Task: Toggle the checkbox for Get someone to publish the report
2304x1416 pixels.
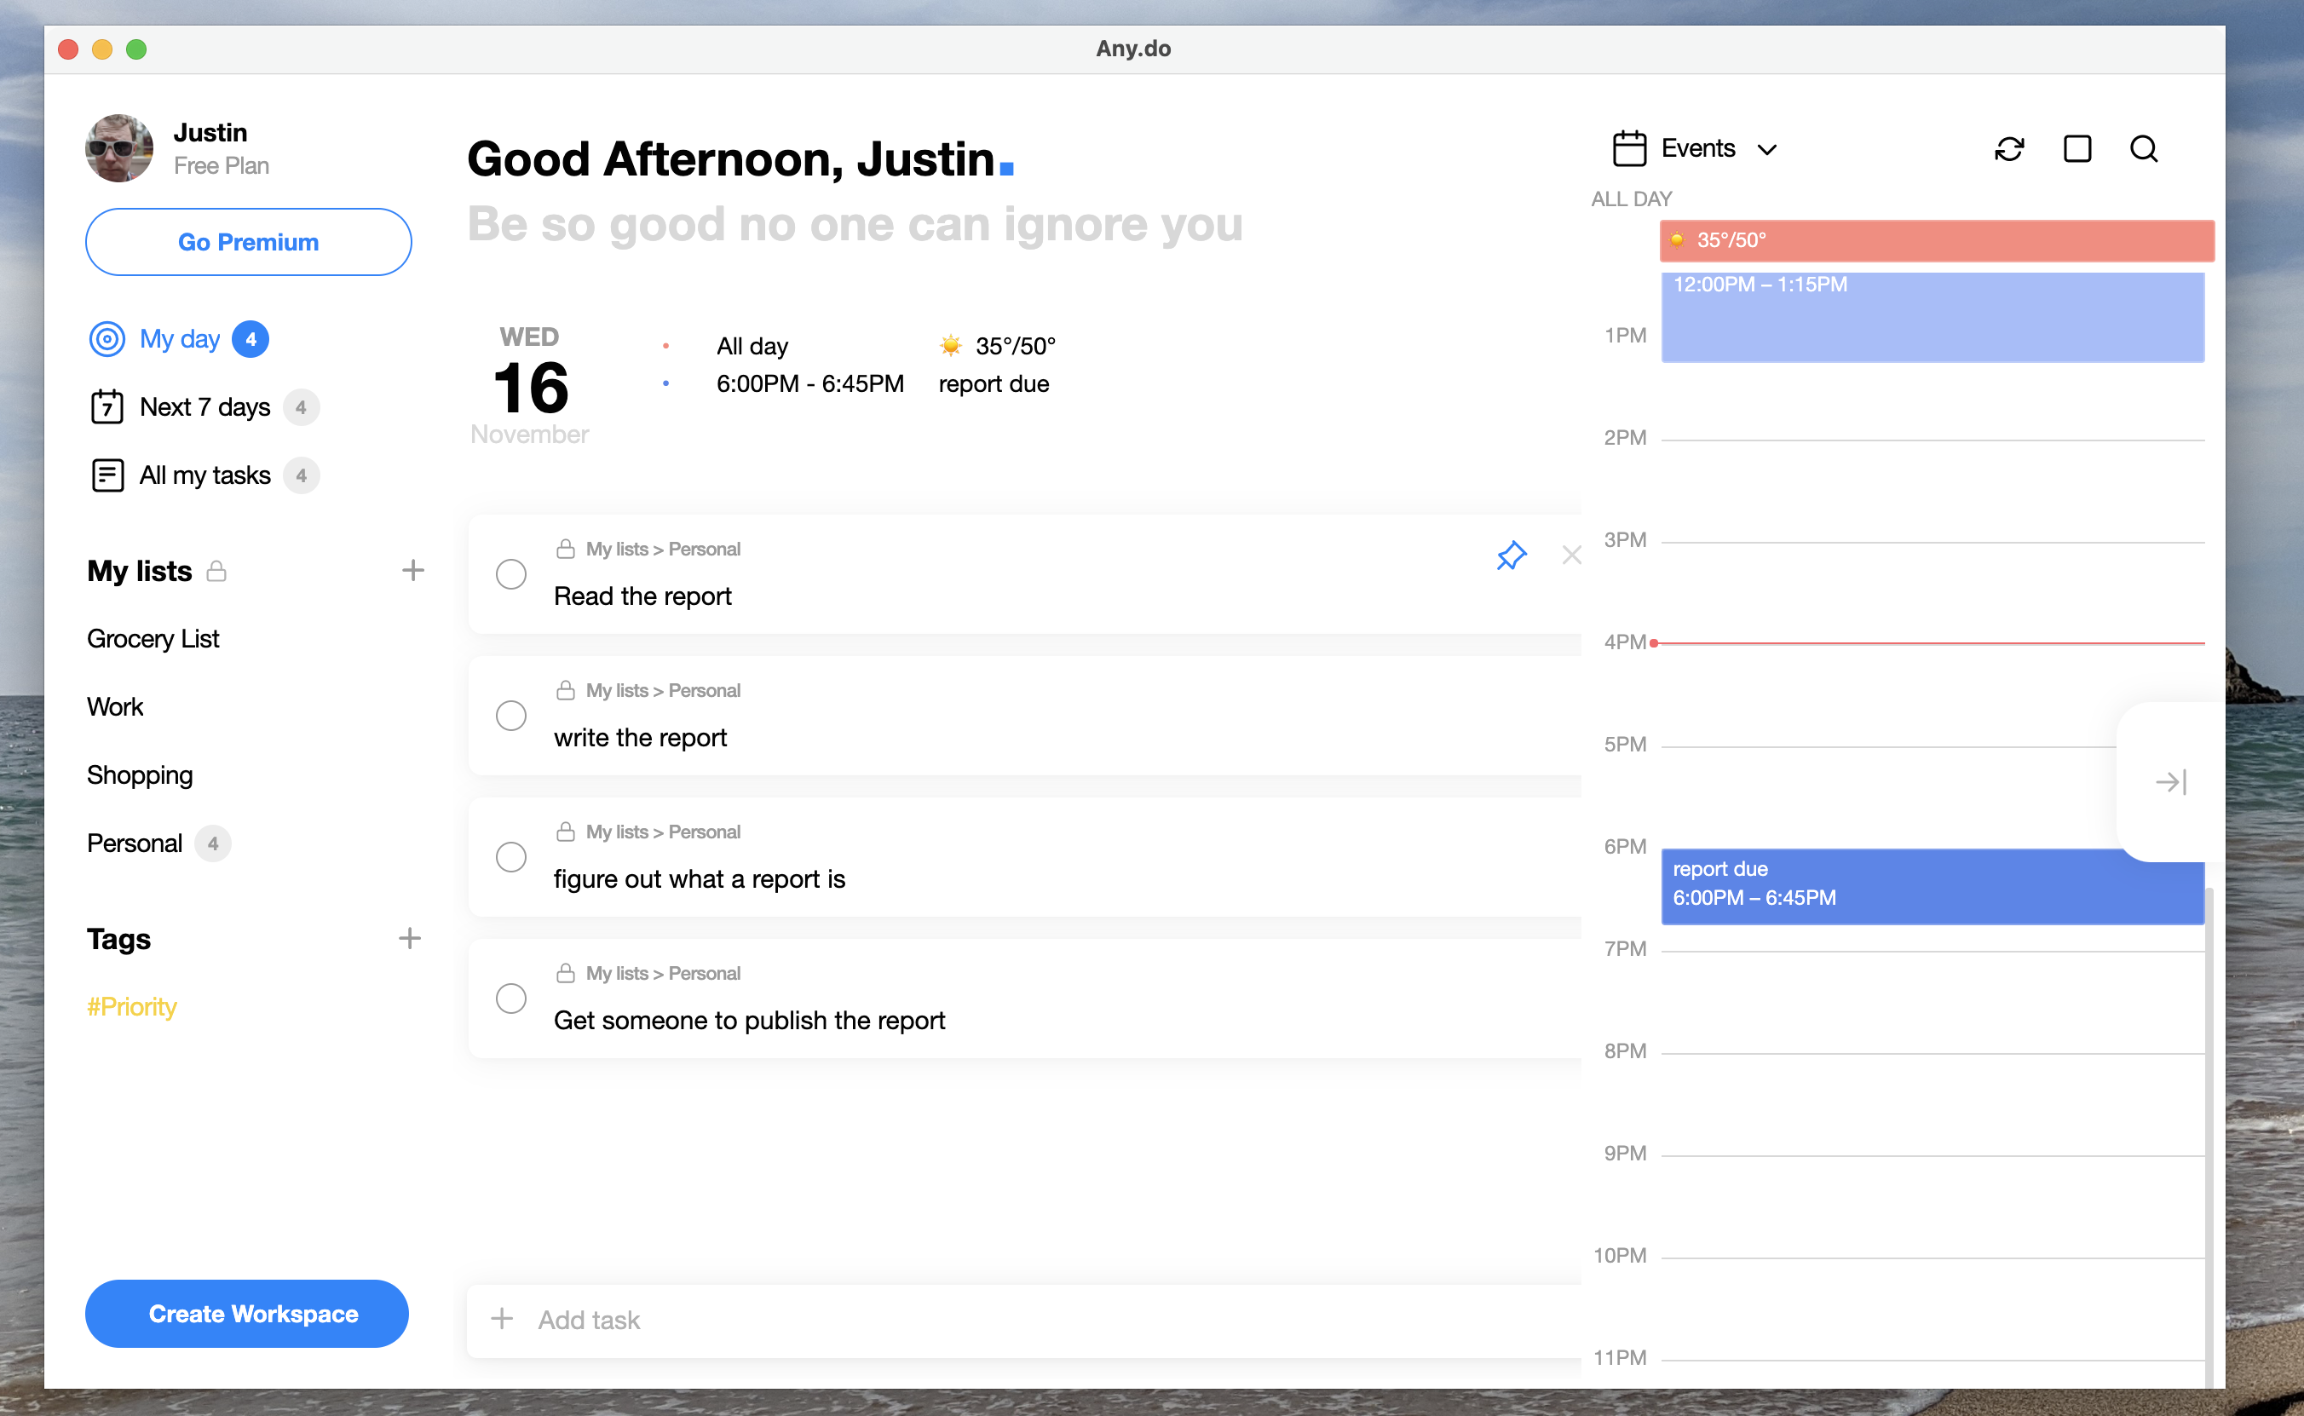Action: [x=510, y=1000]
